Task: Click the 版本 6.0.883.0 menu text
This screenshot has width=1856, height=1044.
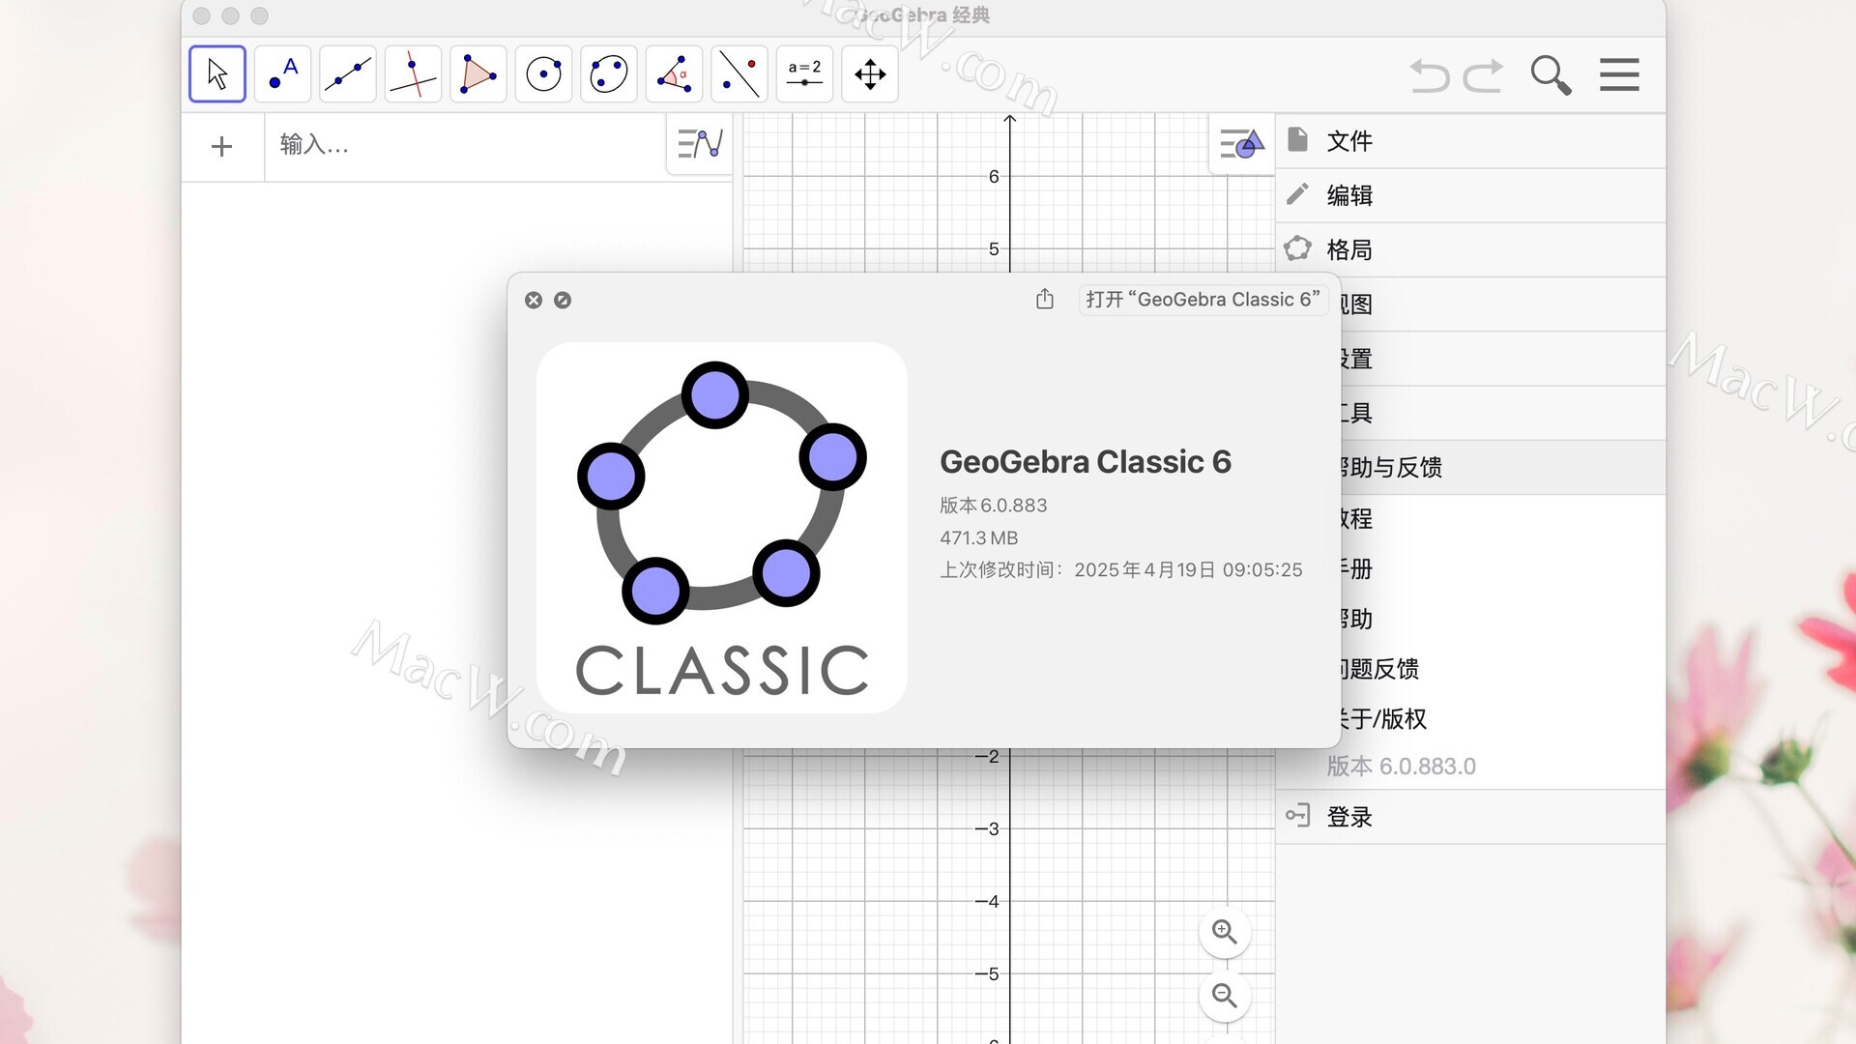Action: pyautogui.click(x=1401, y=767)
